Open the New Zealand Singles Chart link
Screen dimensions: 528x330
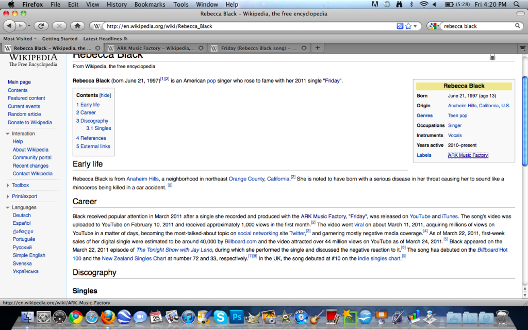point(134,258)
